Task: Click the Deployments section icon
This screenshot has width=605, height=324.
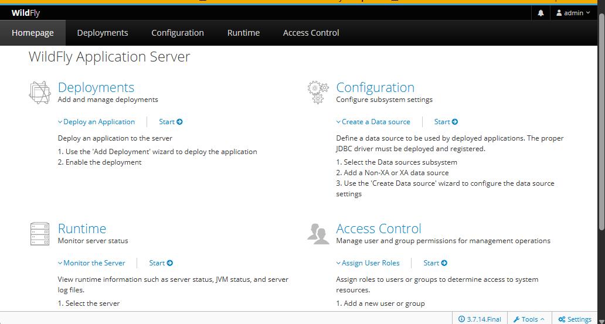Action: (x=39, y=93)
